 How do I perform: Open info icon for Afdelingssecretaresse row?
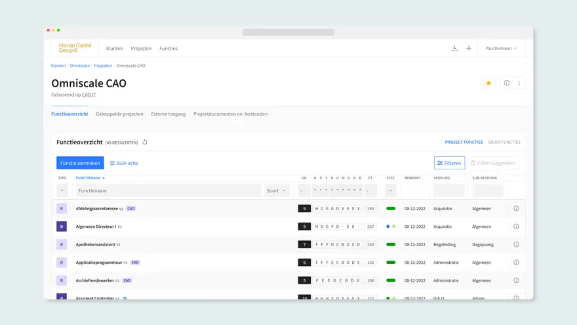tap(516, 209)
